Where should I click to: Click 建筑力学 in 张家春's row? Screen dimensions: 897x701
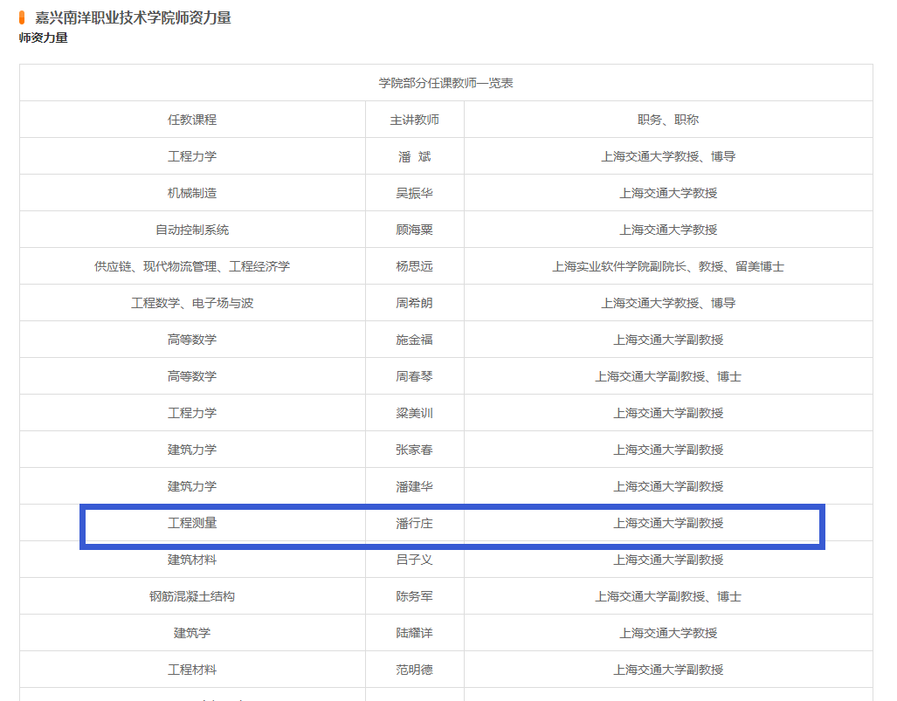click(192, 450)
